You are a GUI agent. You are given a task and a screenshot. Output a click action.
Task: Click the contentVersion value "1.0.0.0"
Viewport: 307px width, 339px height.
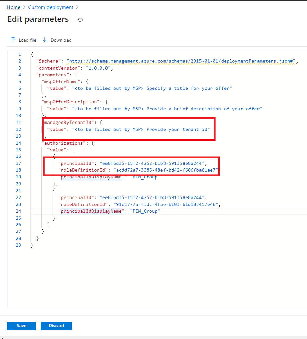pyautogui.click(x=98, y=68)
